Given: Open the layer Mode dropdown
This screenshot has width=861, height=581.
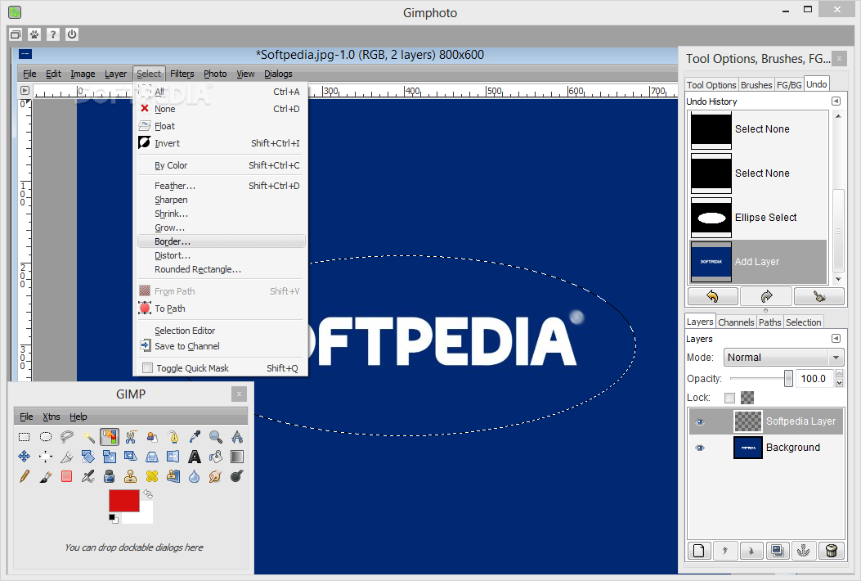Looking at the screenshot, I should click(x=783, y=358).
